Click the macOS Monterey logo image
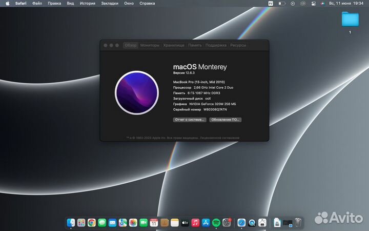 (x=137, y=92)
